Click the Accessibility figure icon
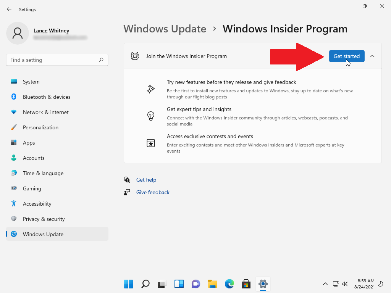Viewport: 391px width, 293px height. 14,204
